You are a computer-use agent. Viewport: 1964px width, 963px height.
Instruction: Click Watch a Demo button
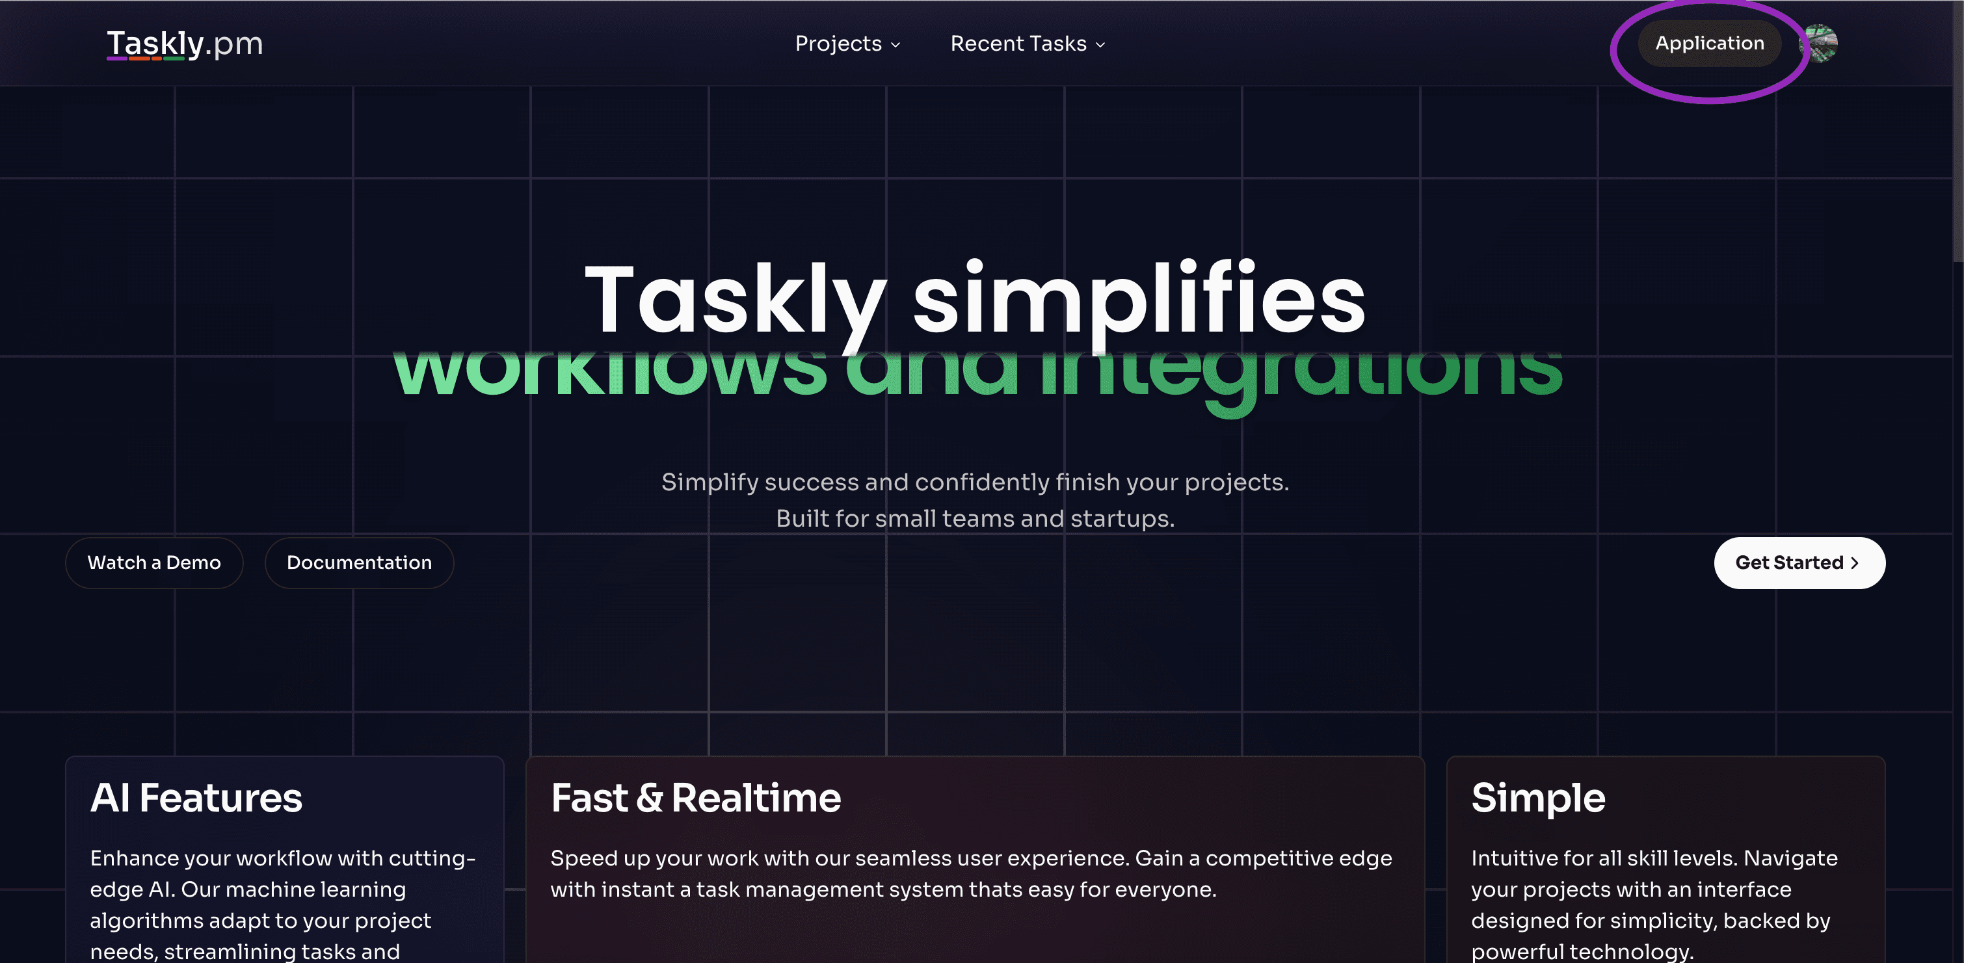pos(154,562)
